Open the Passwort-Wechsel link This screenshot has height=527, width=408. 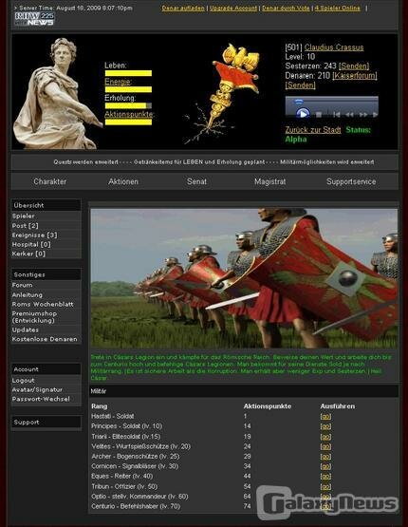click(x=41, y=399)
